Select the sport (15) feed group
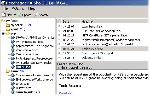 point(18,29)
